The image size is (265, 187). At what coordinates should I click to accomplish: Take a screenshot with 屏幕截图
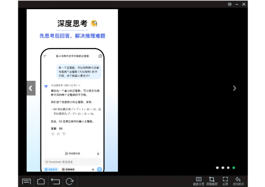pyautogui.click(x=212, y=181)
